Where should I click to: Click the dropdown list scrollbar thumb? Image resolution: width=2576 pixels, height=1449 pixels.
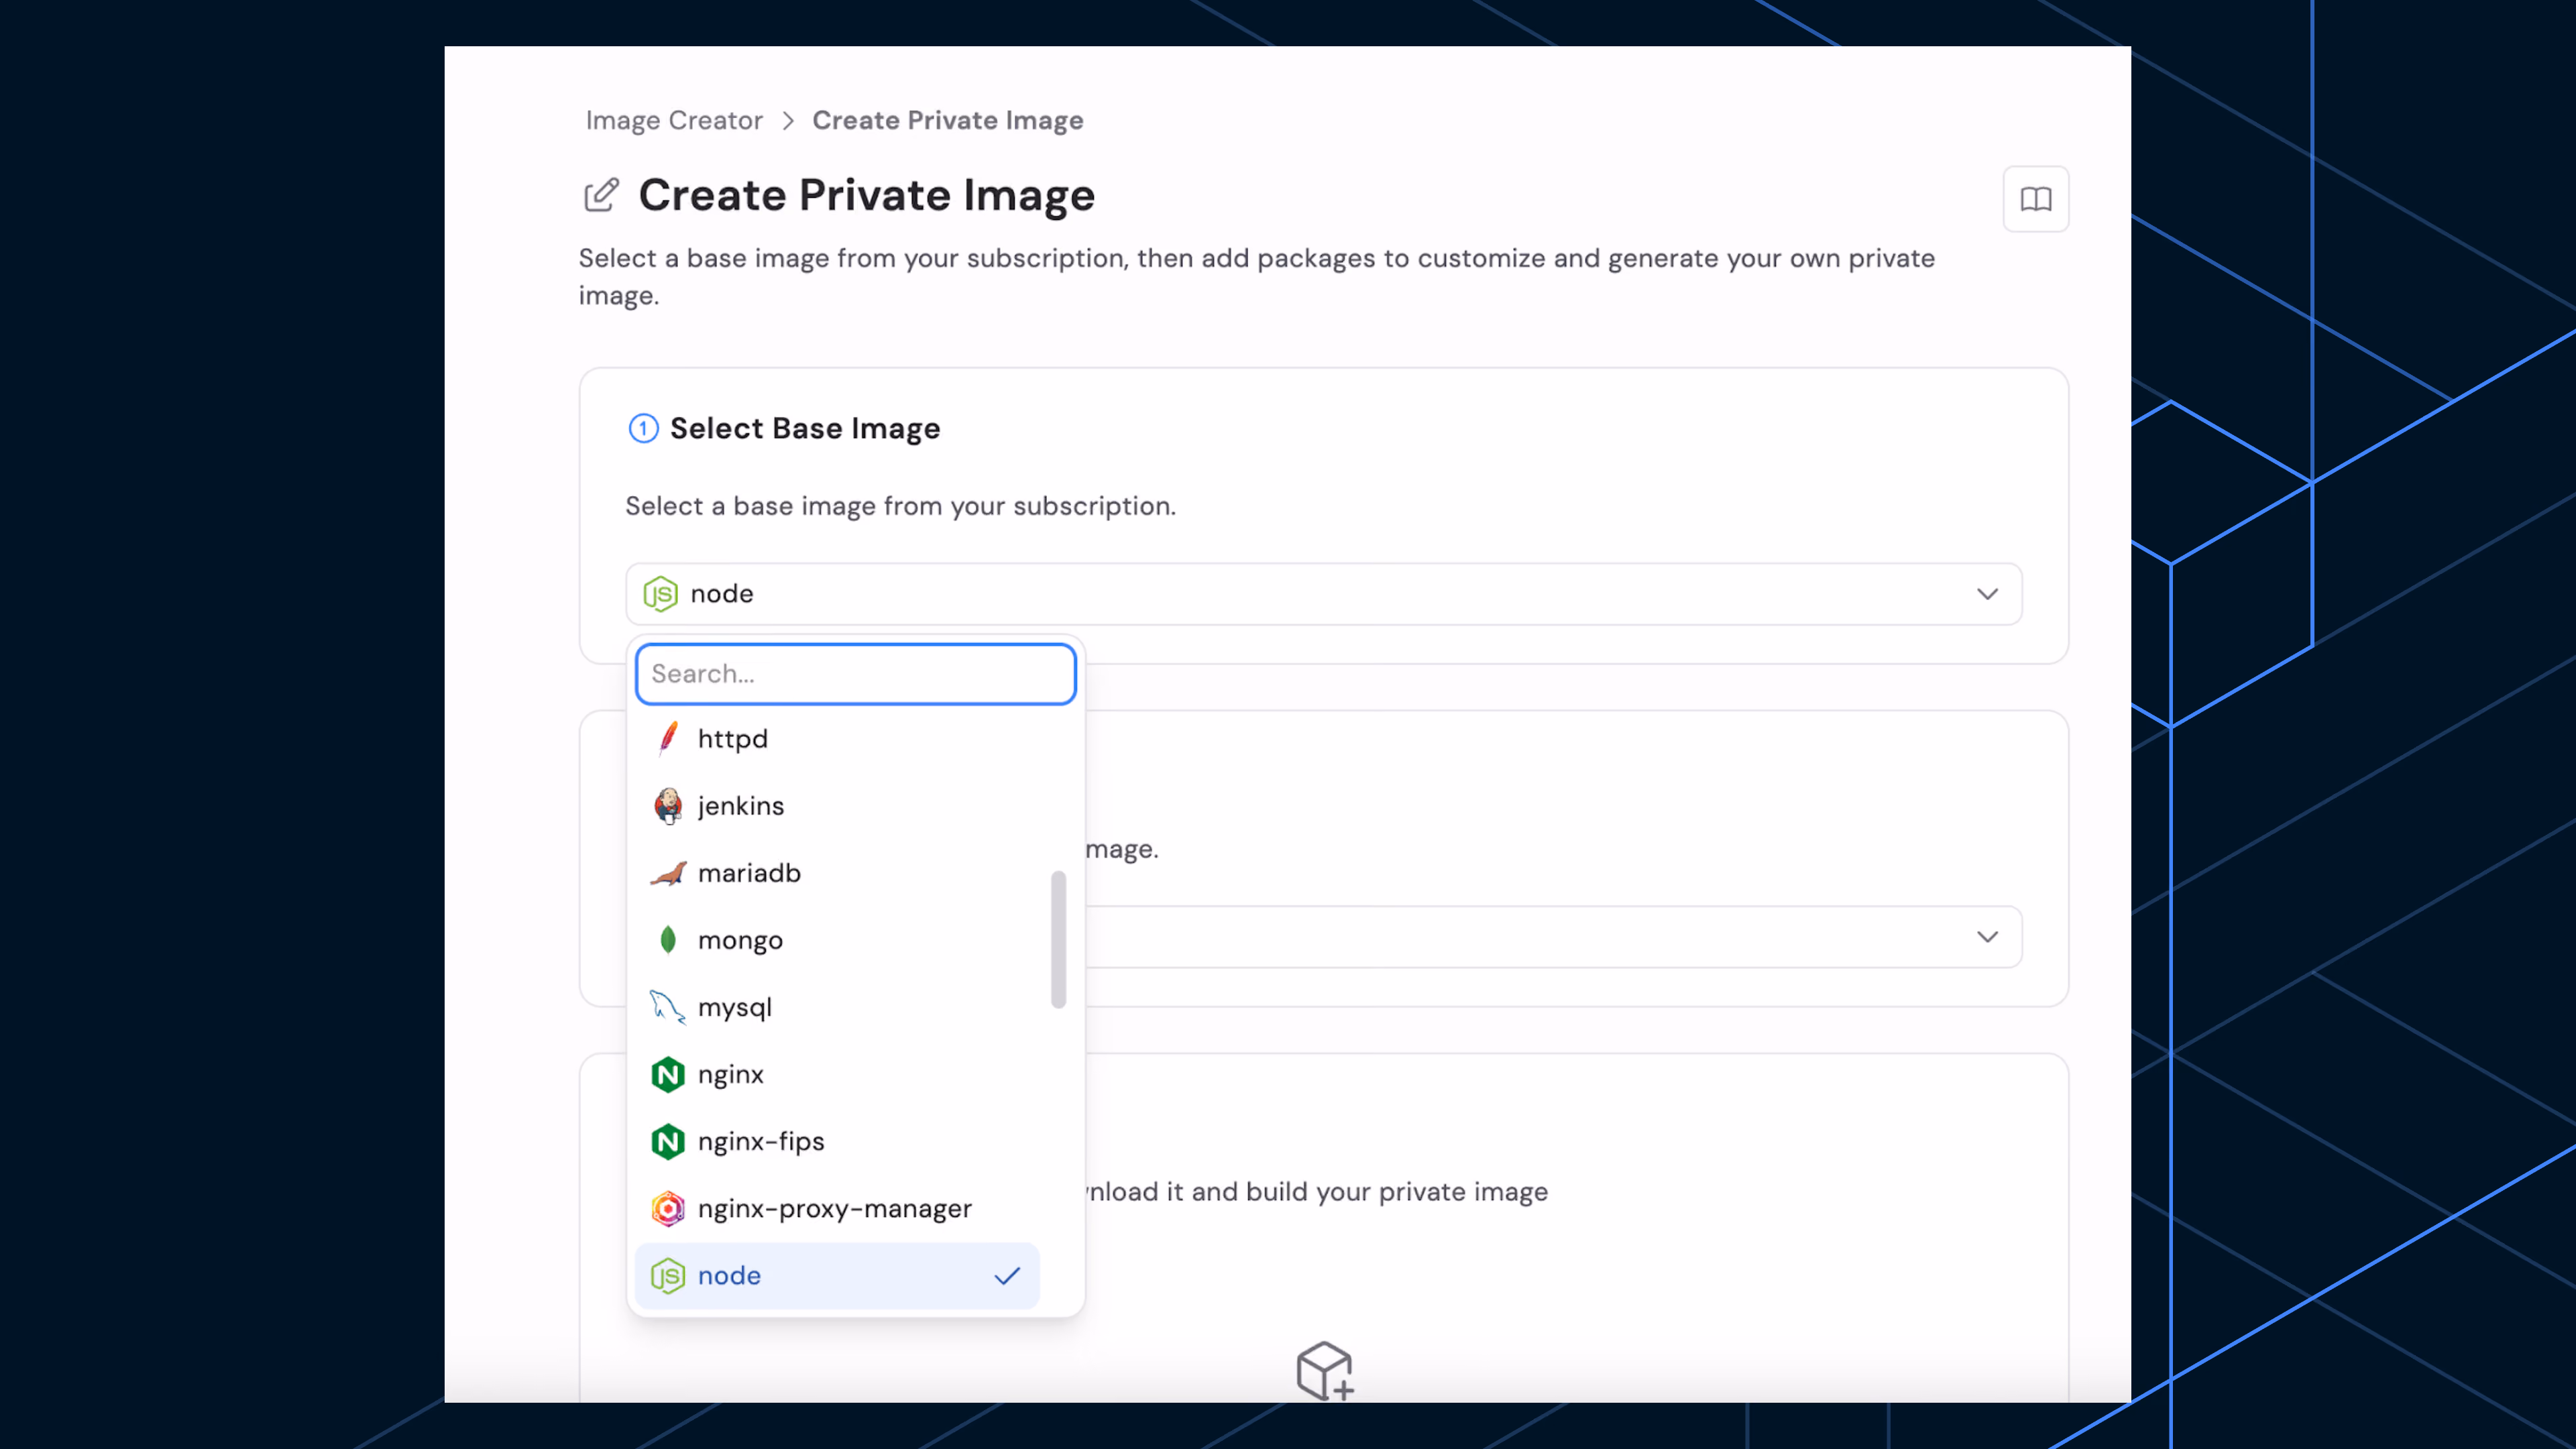pos(1058,940)
